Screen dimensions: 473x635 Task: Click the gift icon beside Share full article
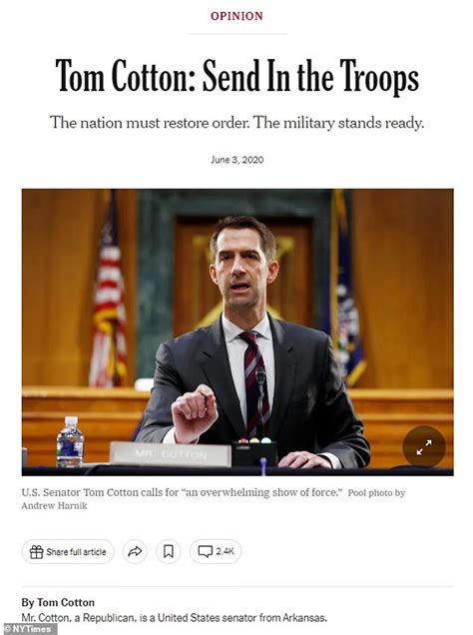pos(36,551)
